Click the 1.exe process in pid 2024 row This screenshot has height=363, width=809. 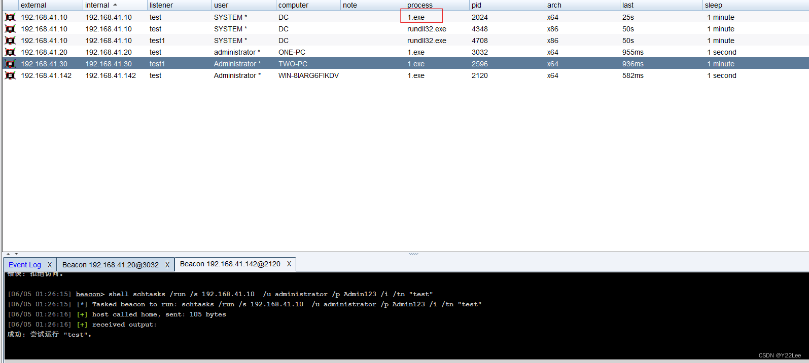click(416, 17)
